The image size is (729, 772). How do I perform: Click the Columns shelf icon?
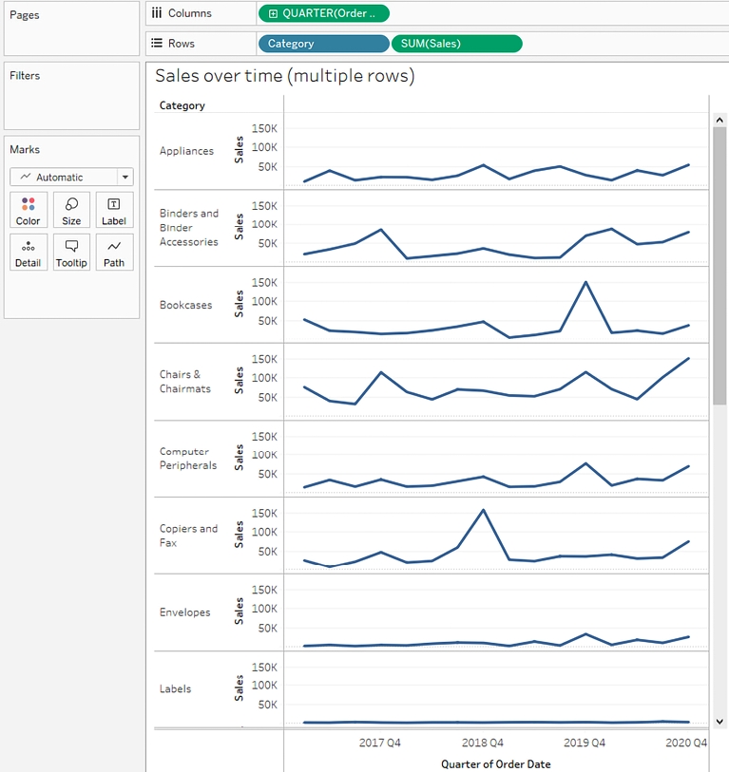(157, 13)
